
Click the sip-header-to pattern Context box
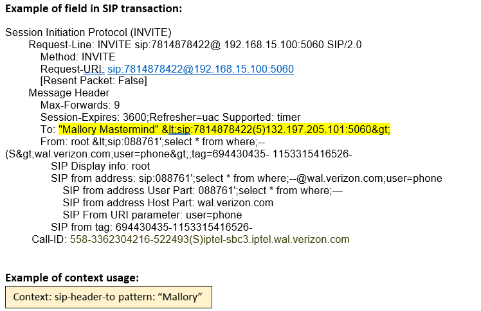pos(108,296)
